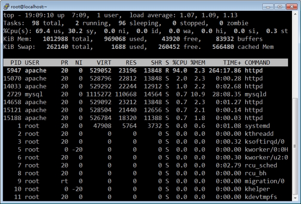Close the root@localhost terminal window
The height and width of the screenshot is (204, 301).
point(292,7)
